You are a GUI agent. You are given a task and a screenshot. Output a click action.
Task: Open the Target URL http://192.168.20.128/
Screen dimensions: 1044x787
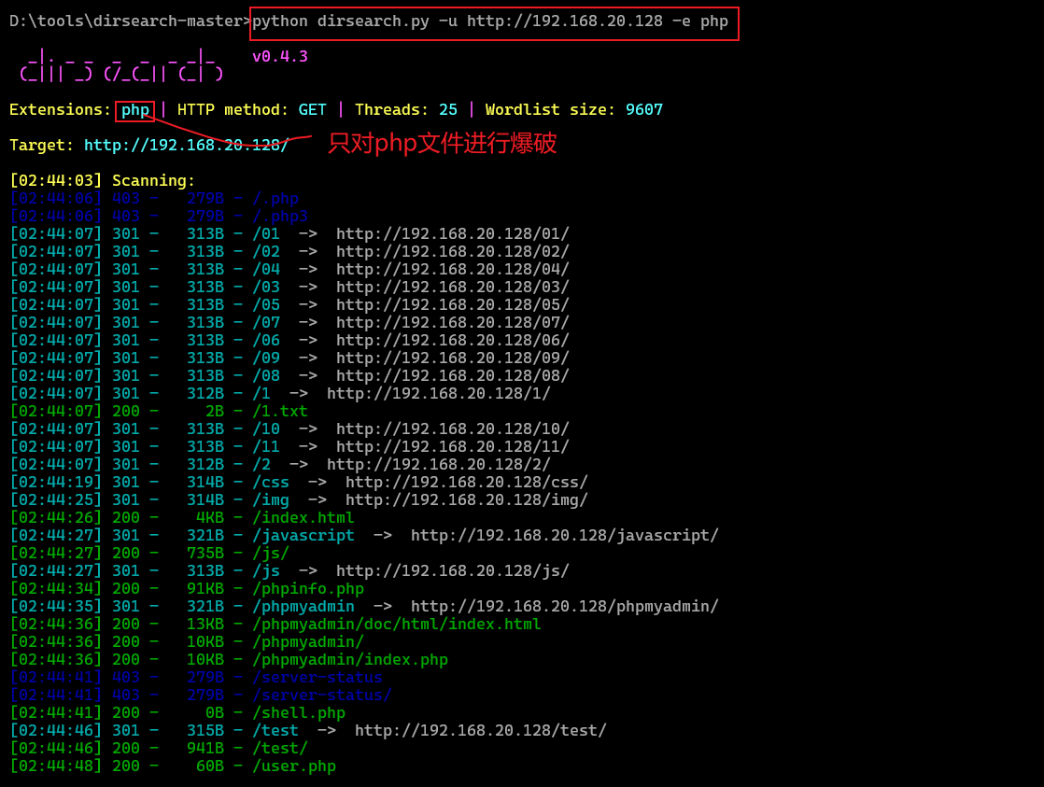(186, 146)
